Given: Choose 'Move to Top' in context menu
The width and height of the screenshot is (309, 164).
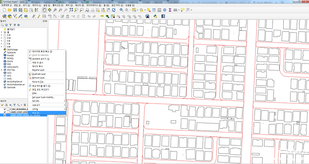Looking at the screenshot, I should click(x=47, y=82).
